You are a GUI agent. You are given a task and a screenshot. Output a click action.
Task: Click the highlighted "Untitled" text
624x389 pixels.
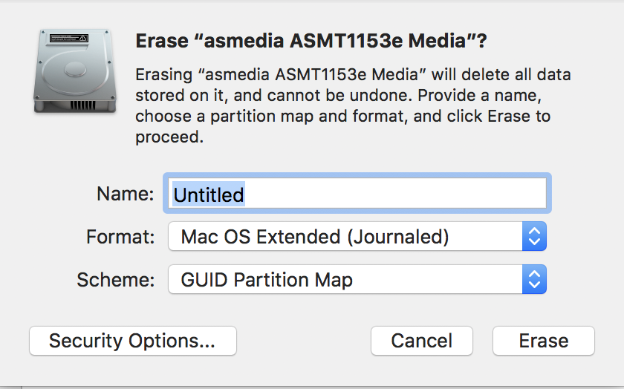tap(209, 194)
